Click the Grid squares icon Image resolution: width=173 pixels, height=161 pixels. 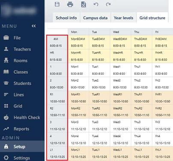tap(6, 106)
